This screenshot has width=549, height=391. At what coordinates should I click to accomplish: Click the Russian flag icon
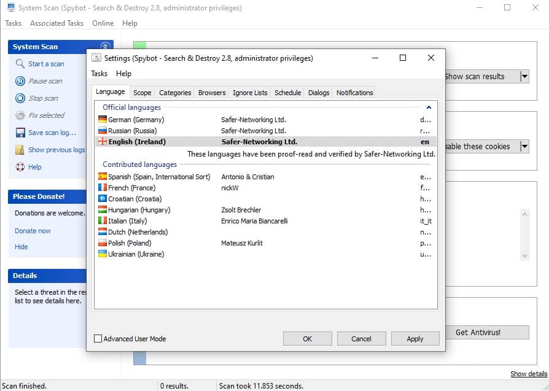click(102, 131)
